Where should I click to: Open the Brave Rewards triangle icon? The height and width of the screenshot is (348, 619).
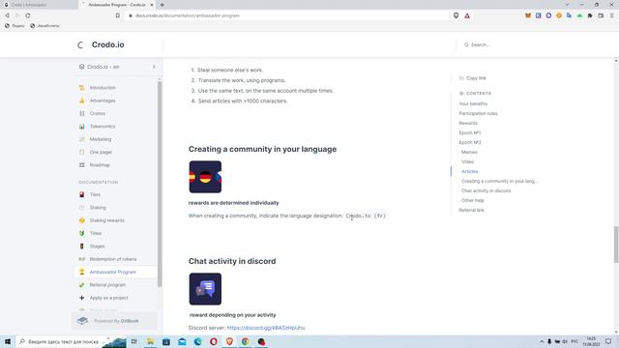(467, 15)
